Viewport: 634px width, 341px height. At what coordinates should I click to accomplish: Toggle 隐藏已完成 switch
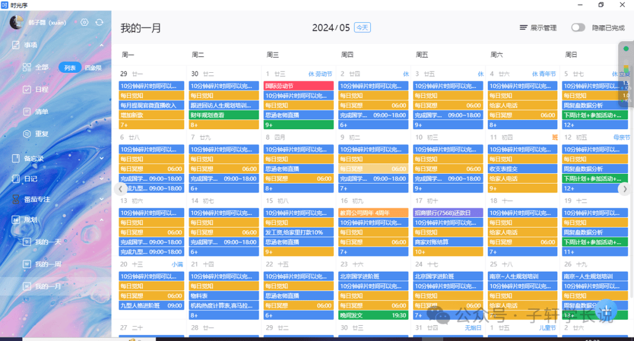click(578, 28)
